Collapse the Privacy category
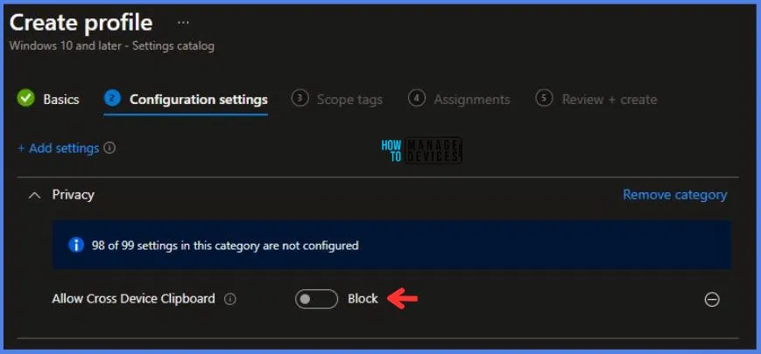The height and width of the screenshot is (354, 761). click(34, 195)
